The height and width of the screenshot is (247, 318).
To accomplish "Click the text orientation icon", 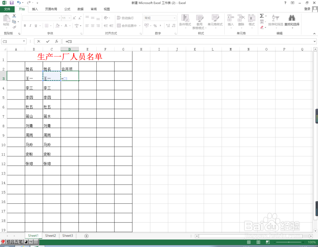I will [x=106, y=18].
